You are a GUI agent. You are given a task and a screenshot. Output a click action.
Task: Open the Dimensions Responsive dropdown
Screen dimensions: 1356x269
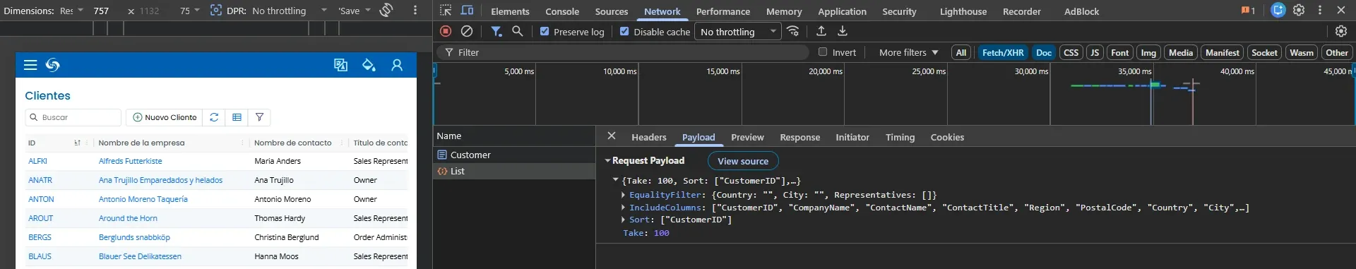click(72, 11)
